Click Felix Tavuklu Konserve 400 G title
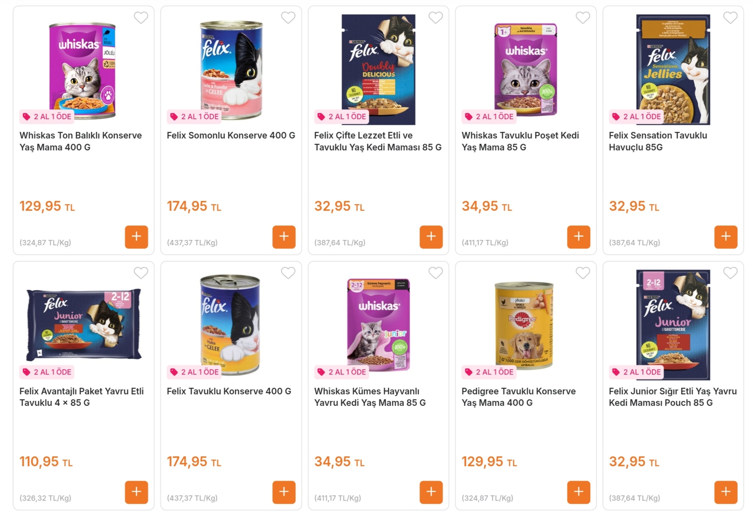The image size is (753, 522). point(229,391)
